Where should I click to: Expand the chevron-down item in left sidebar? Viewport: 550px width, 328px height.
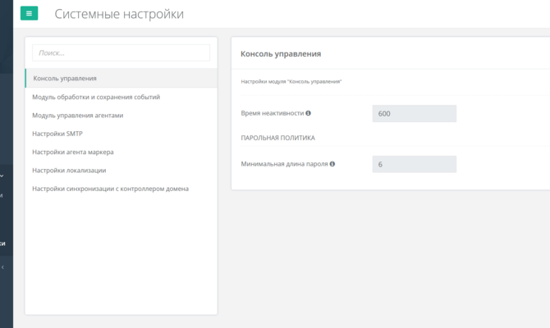point(2,175)
